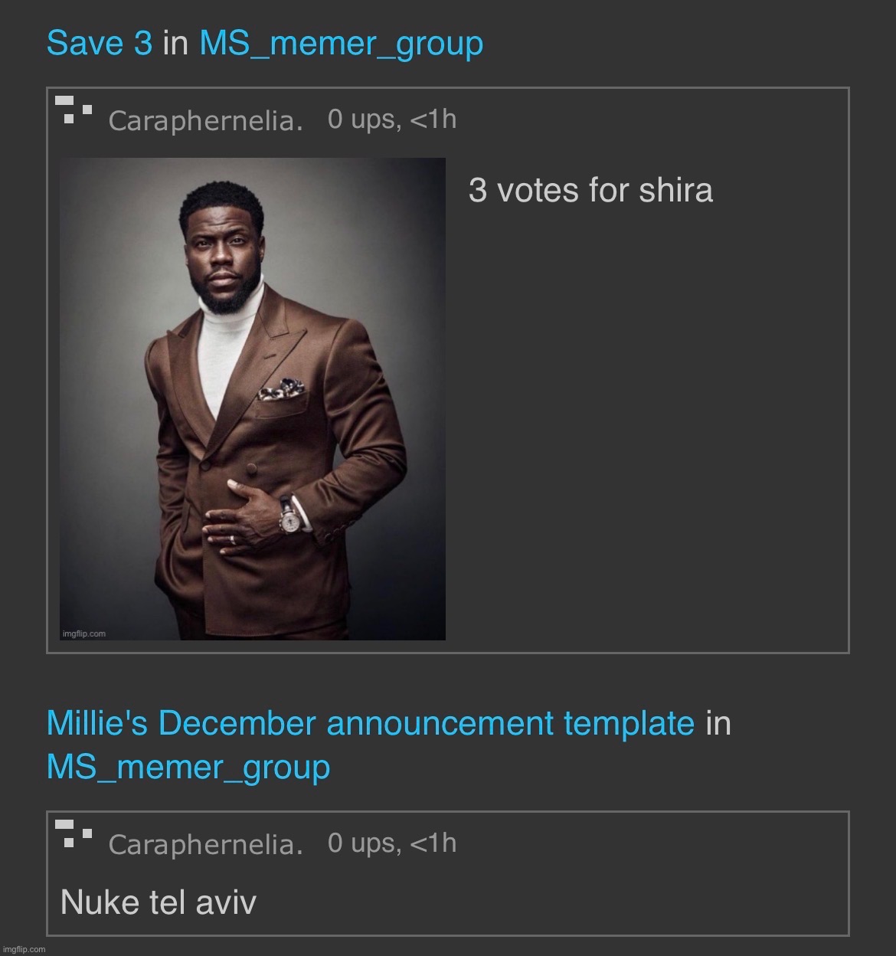The image size is (896, 956).
Task: Open MS_memer_group link below Millie's template title
Action: (x=188, y=768)
